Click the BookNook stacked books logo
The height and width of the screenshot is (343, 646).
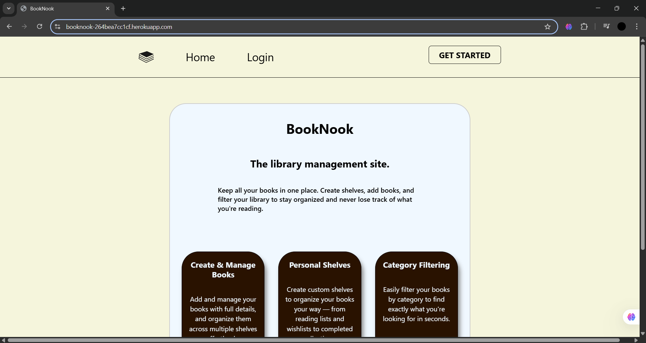146,57
